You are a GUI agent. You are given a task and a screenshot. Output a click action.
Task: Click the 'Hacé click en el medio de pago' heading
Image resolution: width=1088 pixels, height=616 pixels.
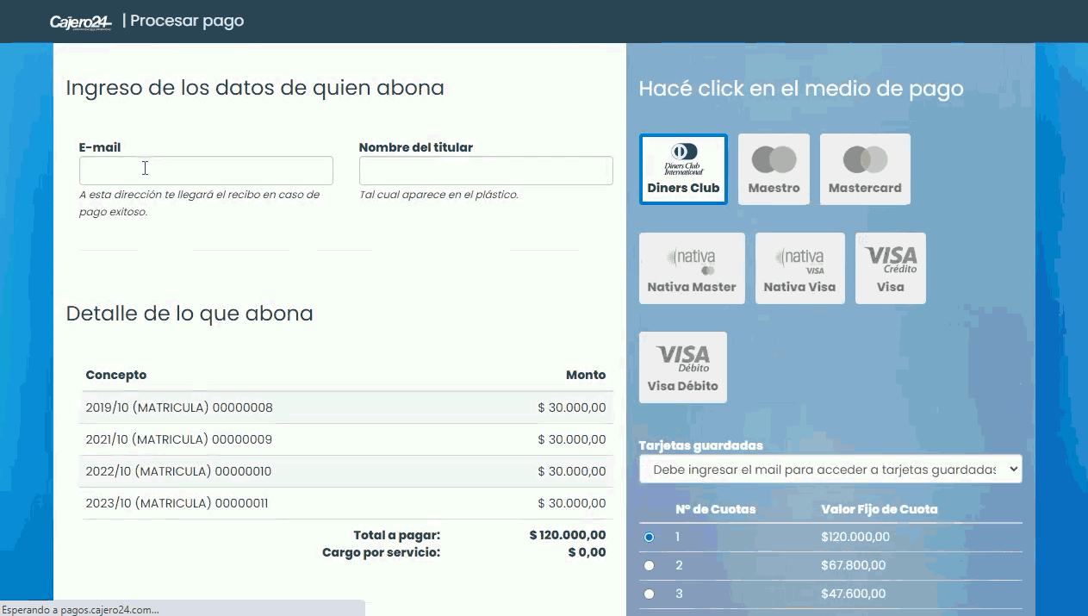(801, 88)
